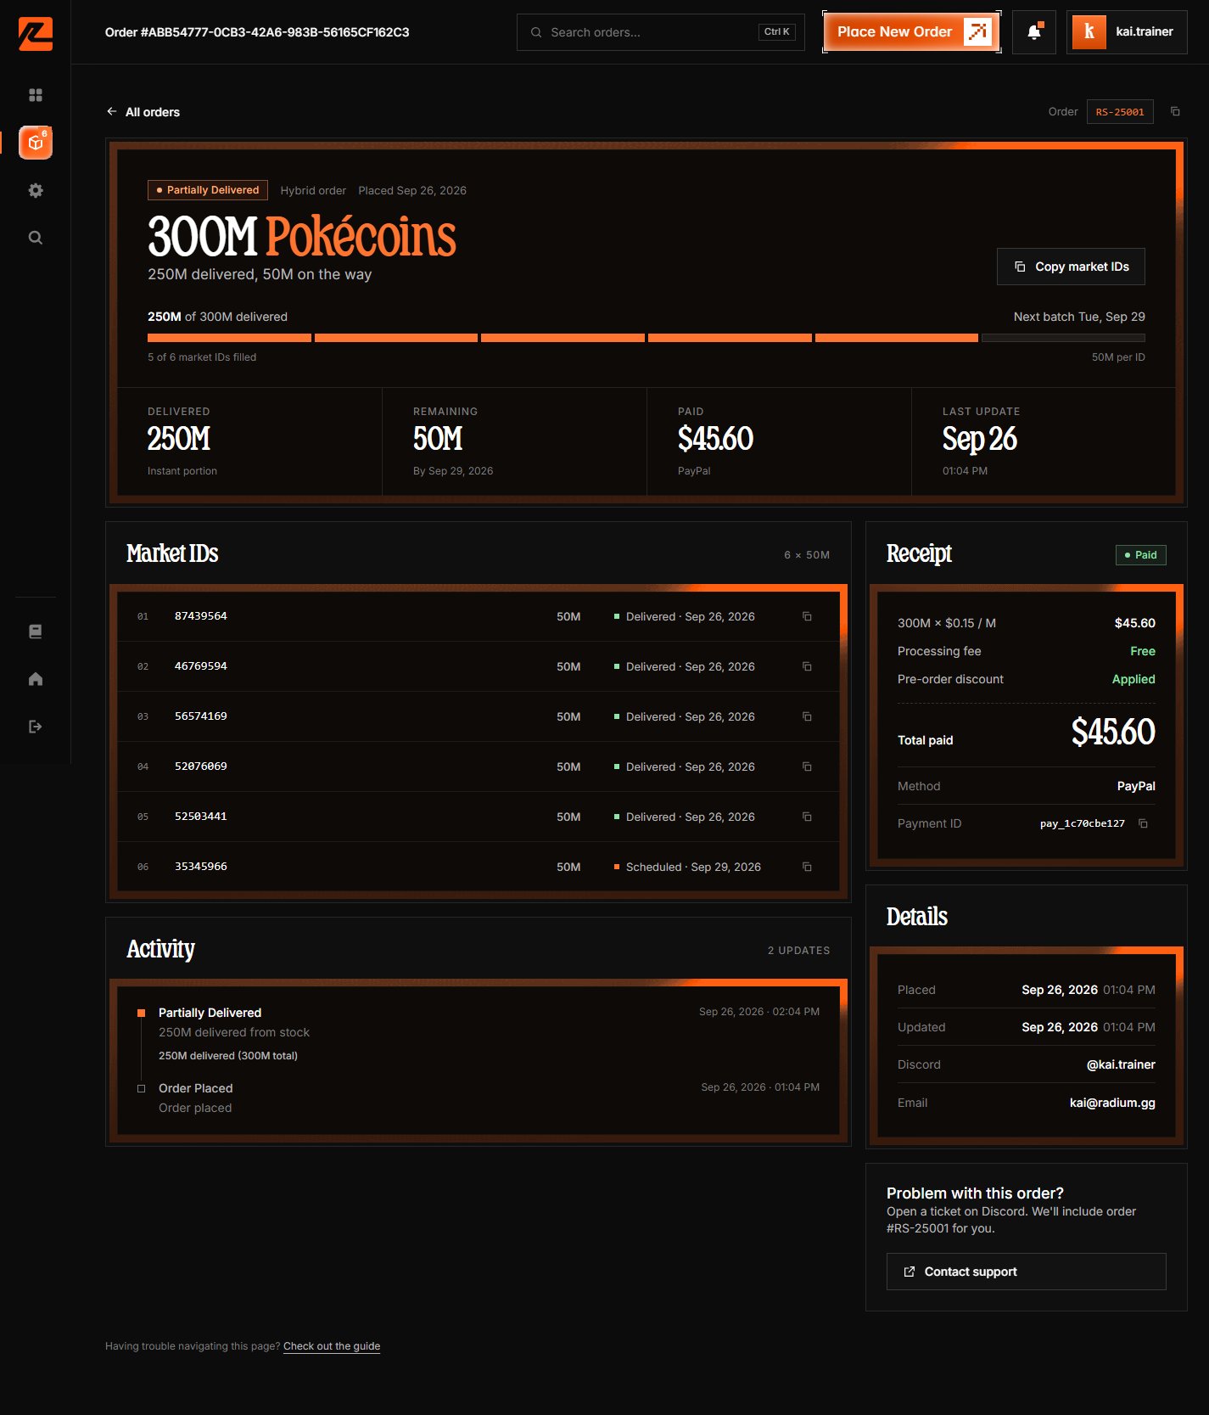Copy market ID 56574169
The image size is (1209, 1415).
coord(807,716)
